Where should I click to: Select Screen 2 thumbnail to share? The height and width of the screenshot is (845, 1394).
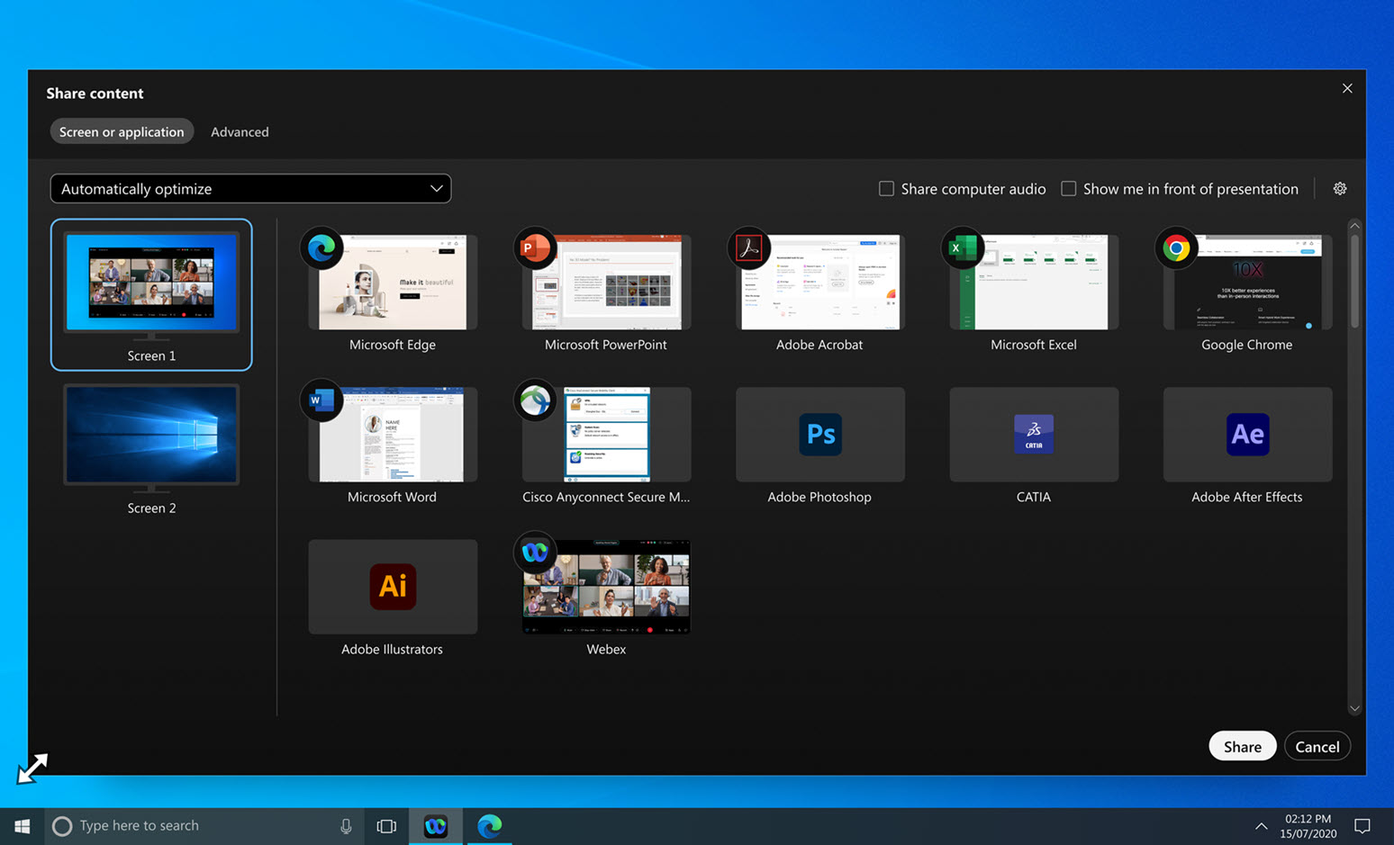pos(151,436)
